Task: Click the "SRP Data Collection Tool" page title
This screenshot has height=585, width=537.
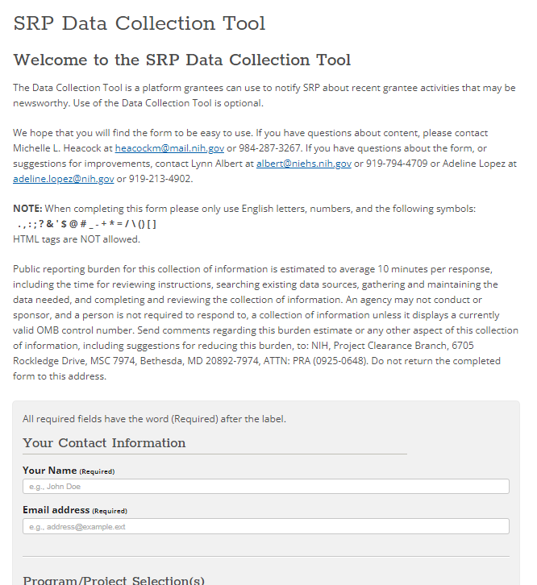Action: point(139,24)
